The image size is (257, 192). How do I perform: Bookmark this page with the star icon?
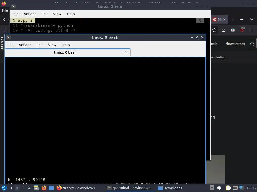coord(214,30)
